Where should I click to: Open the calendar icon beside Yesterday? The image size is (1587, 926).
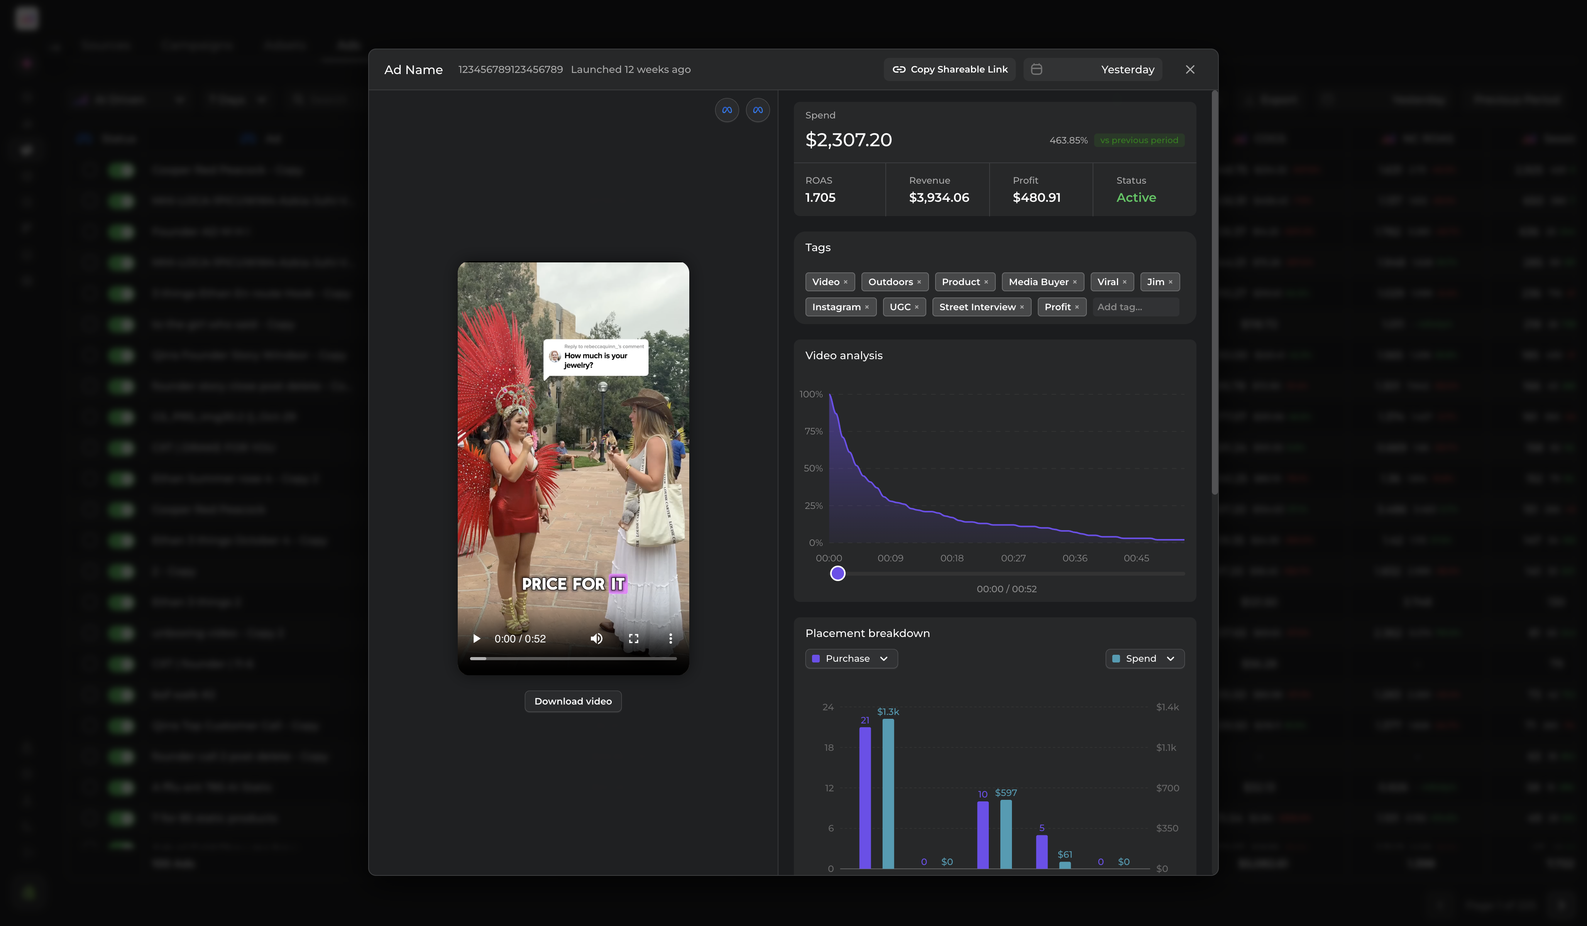[1037, 69]
